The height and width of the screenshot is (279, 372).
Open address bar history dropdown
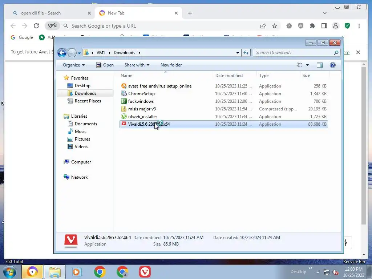pyautogui.click(x=238, y=53)
